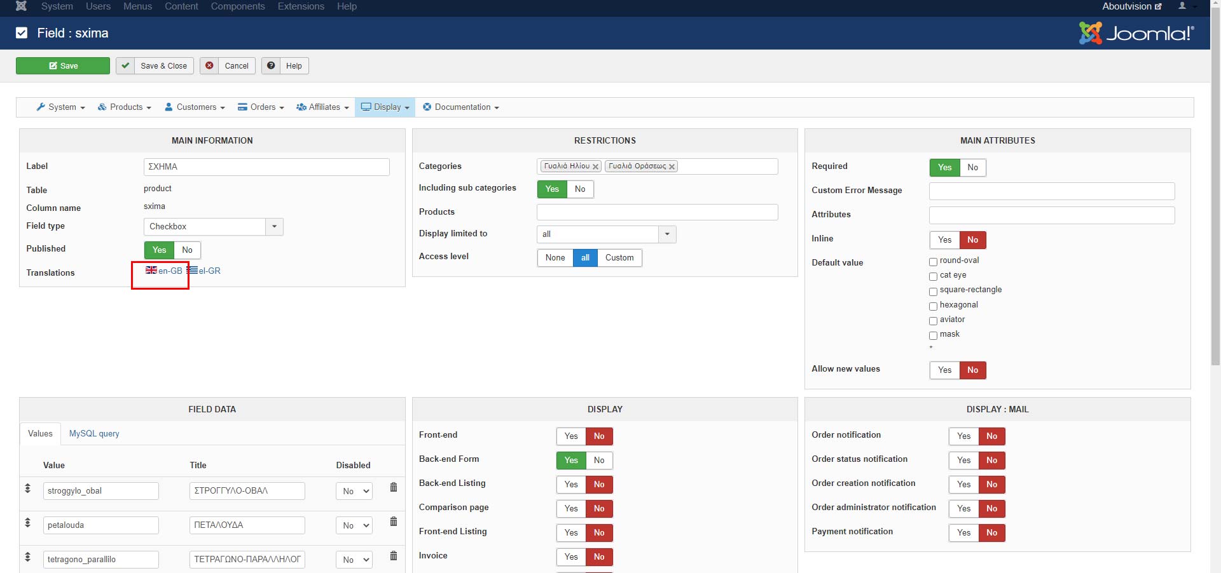The image size is (1221, 573).
Task: Switch to the Values tab
Action: [x=40, y=434]
